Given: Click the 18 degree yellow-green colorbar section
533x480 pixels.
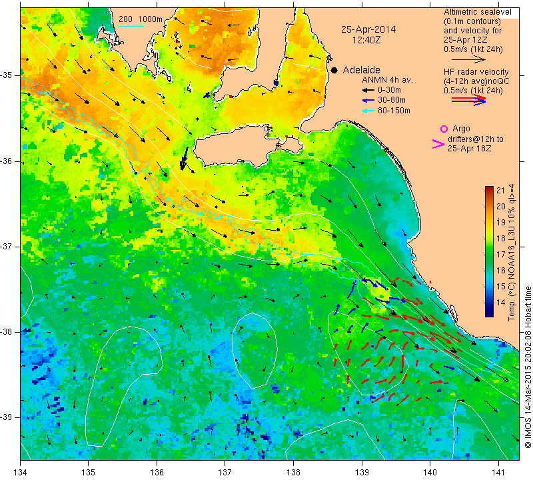Looking at the screenshot, I should [489, 238].
